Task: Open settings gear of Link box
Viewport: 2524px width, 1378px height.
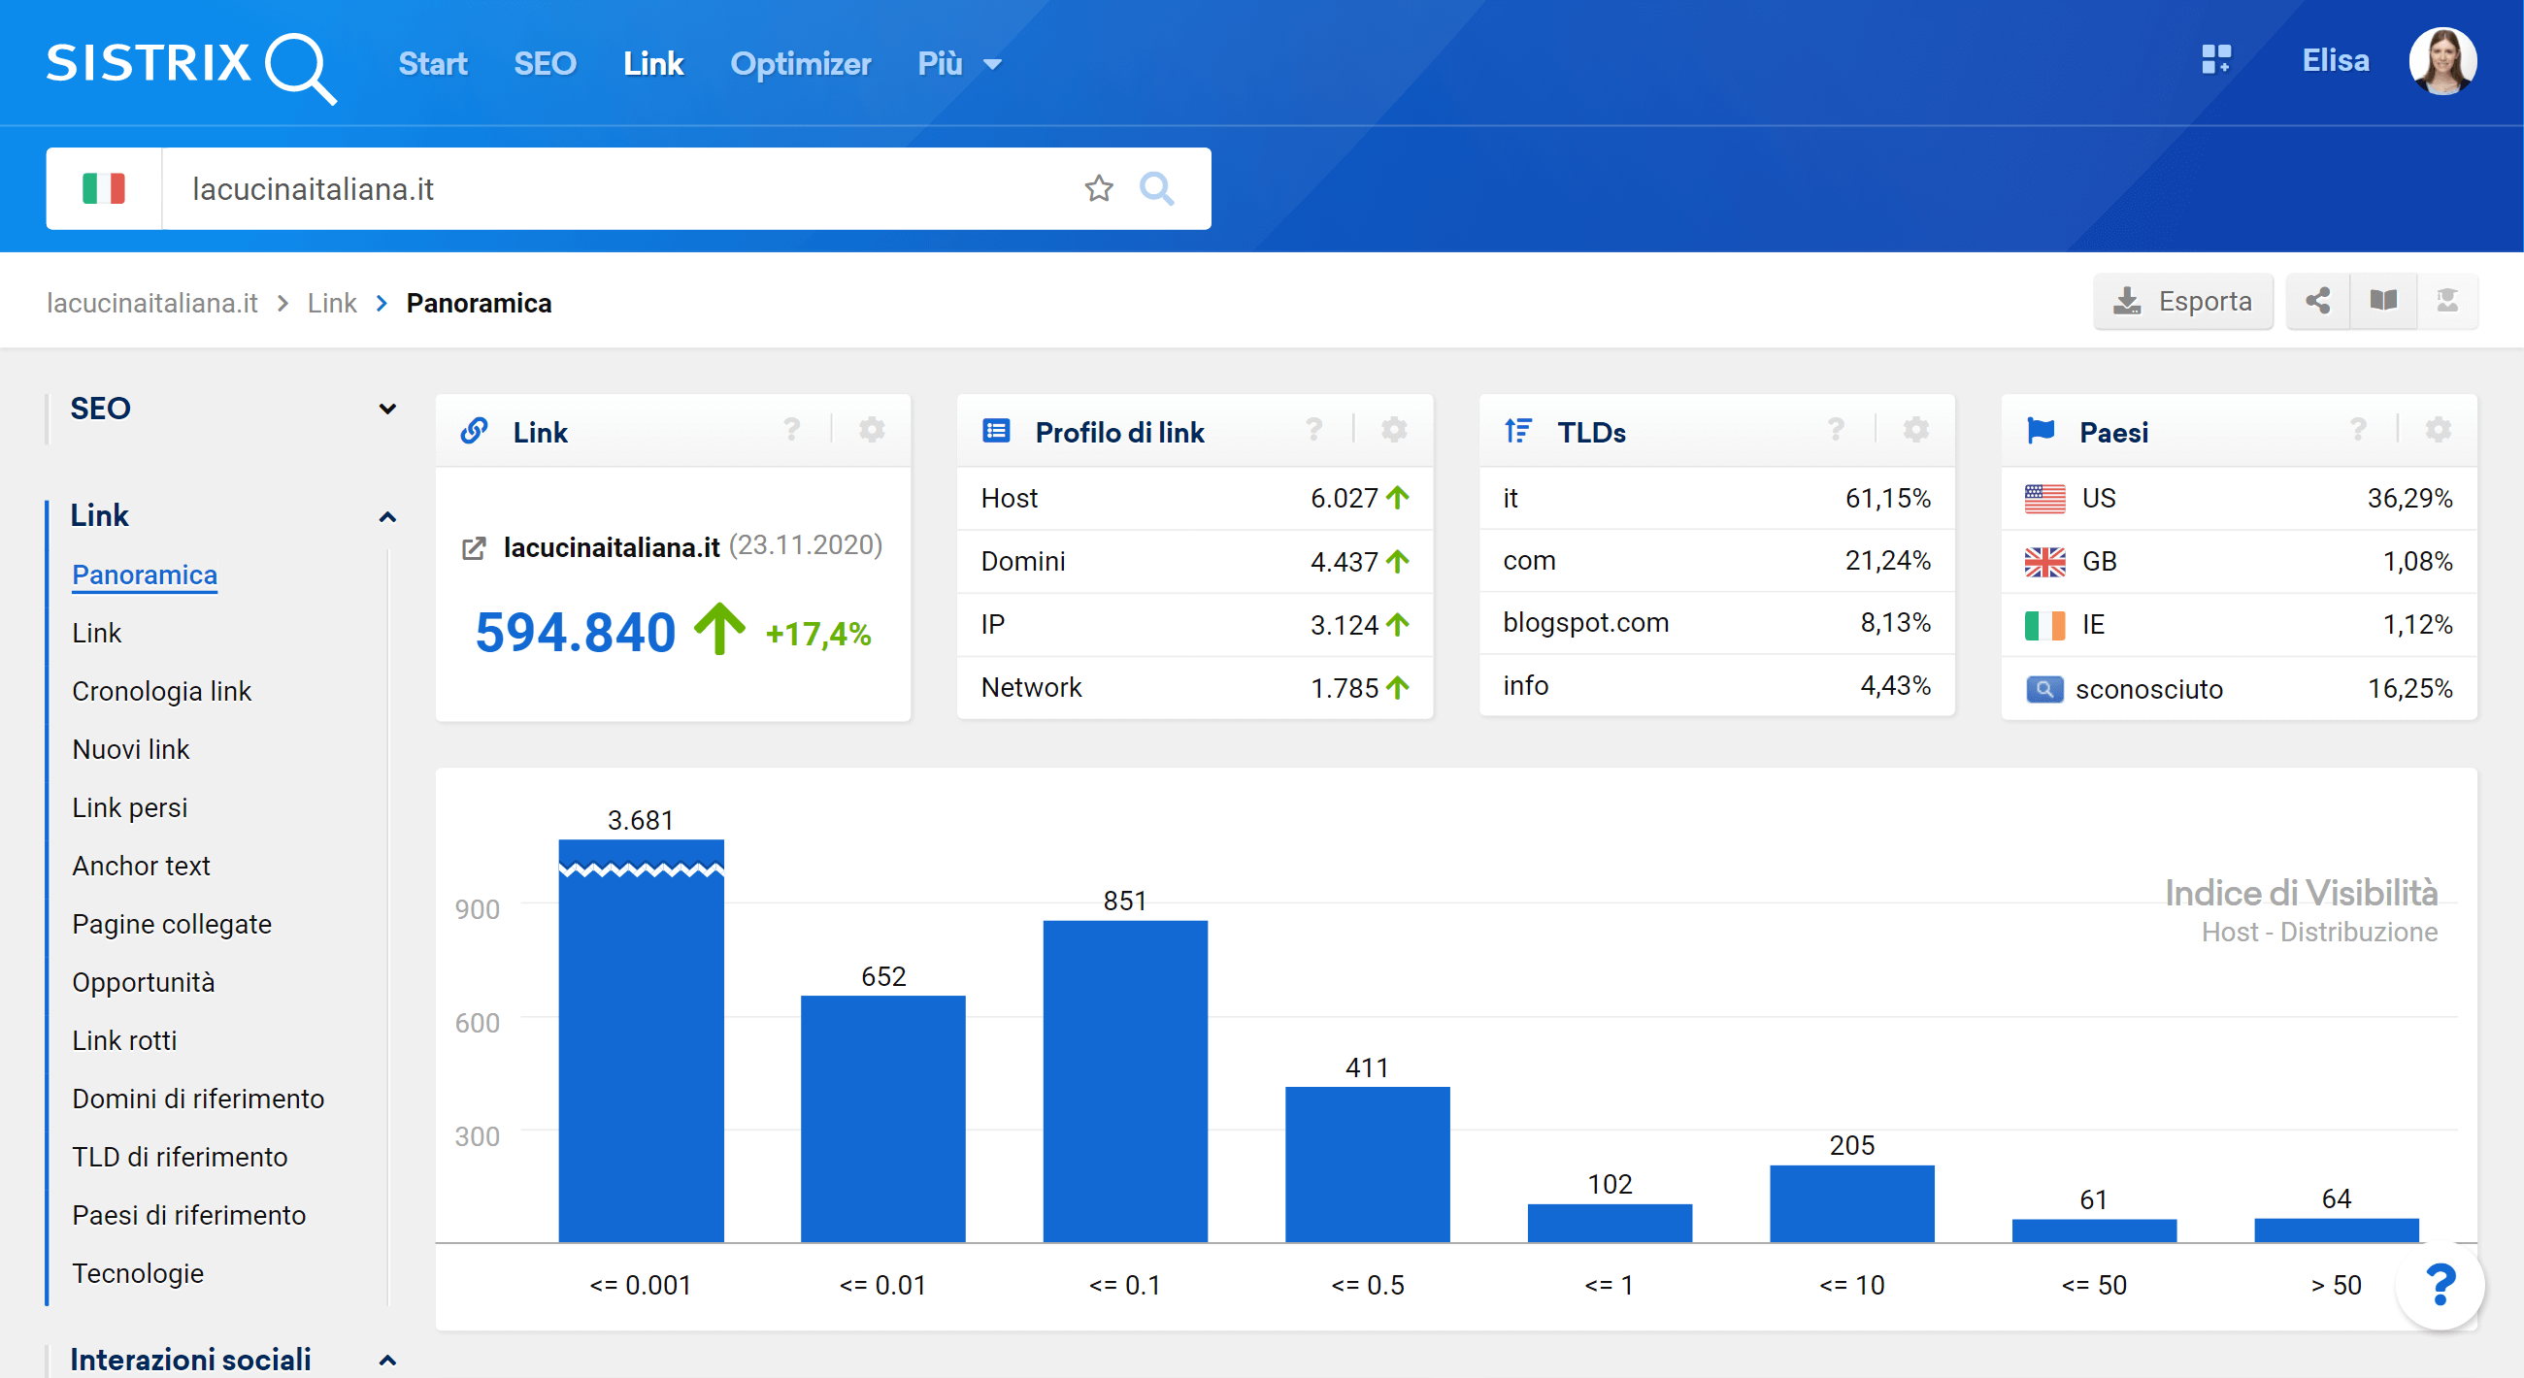Action: click(x=871, y=429)
